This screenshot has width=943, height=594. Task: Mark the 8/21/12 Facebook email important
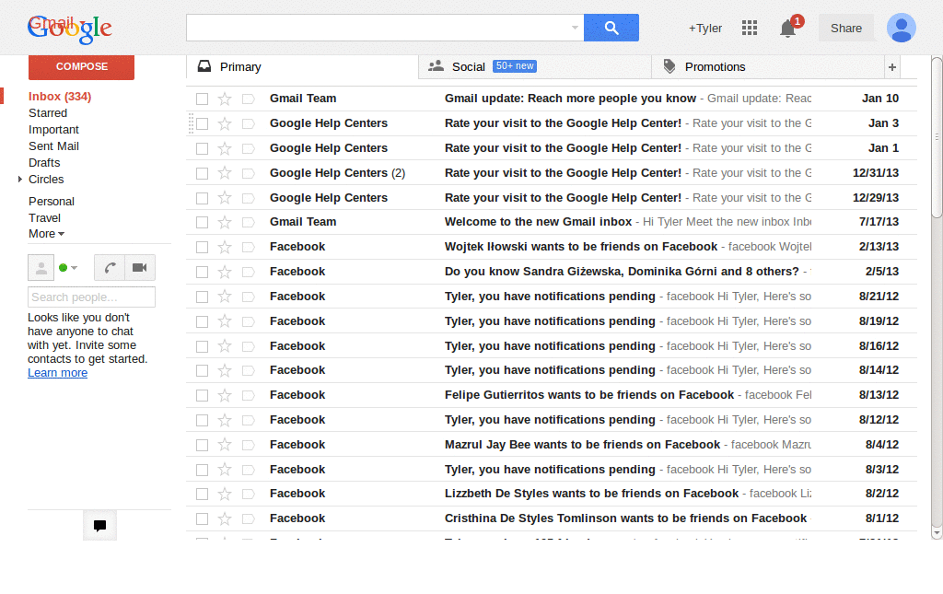tap(248, 297)
